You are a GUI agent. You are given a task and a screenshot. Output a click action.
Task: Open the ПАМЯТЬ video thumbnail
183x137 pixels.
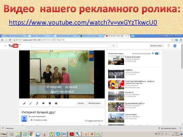[x=116, y=74]
